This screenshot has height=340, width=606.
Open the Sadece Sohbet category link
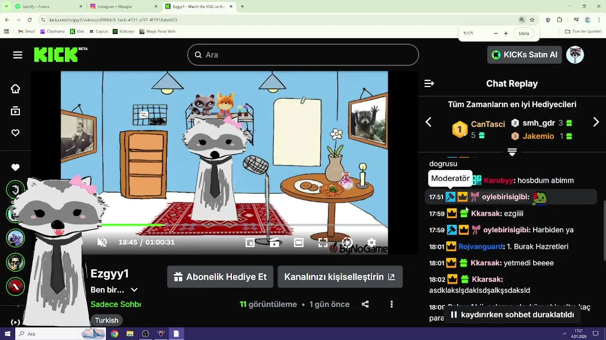pos(116,305)
